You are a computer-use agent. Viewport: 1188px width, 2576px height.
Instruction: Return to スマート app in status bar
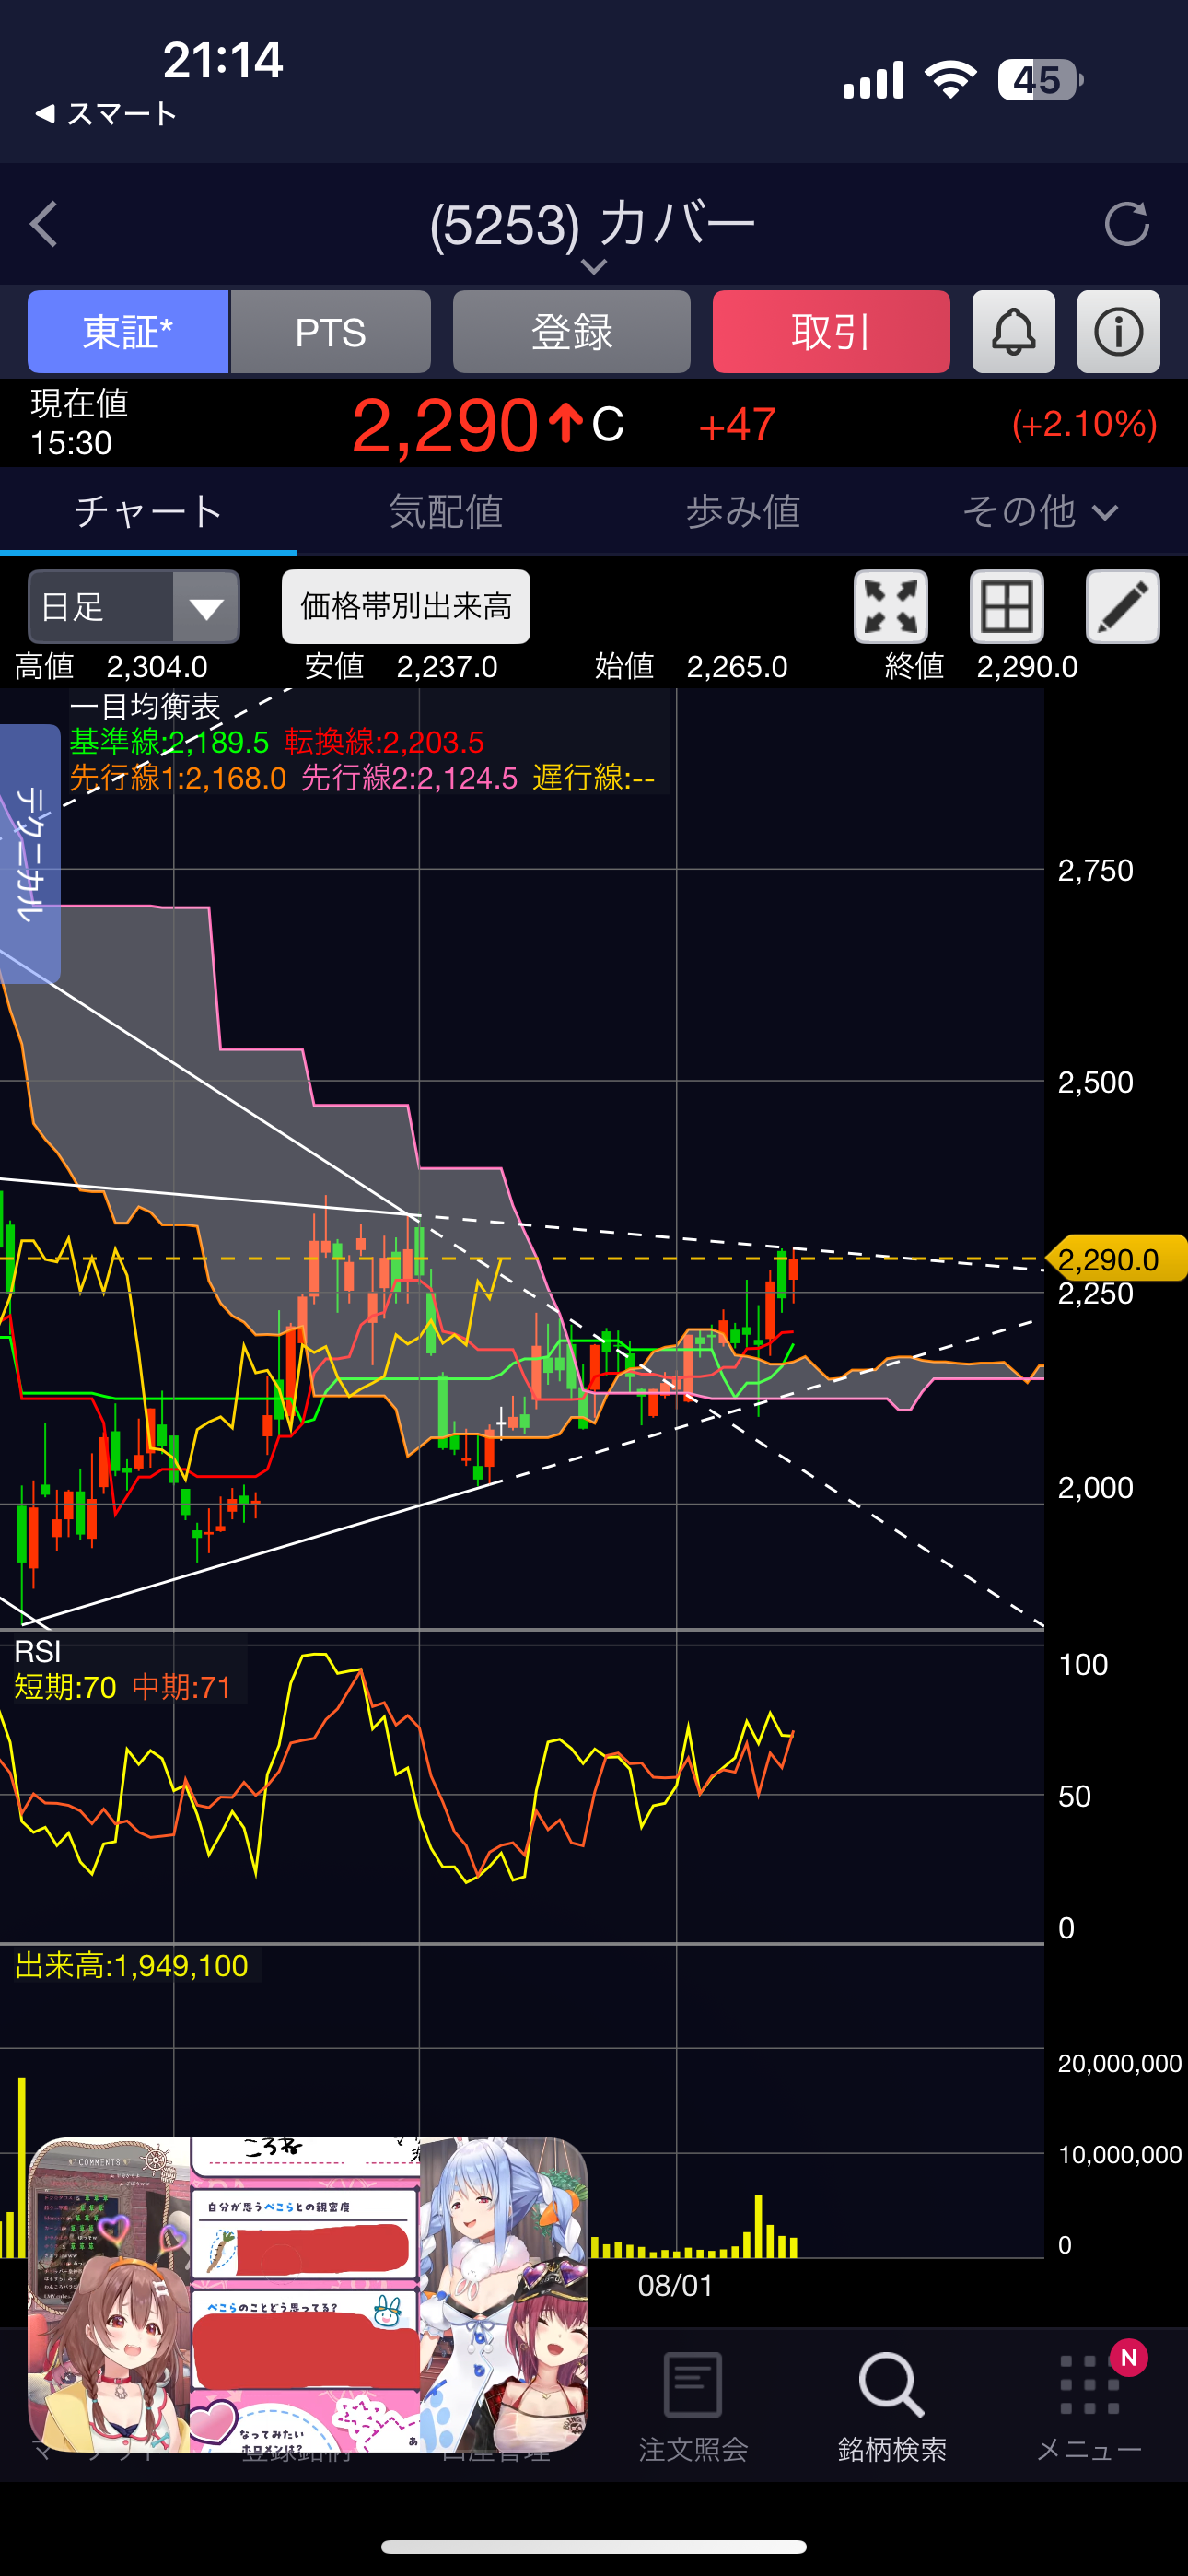[105, 114]
